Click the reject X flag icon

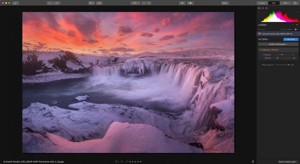point(127,162)
